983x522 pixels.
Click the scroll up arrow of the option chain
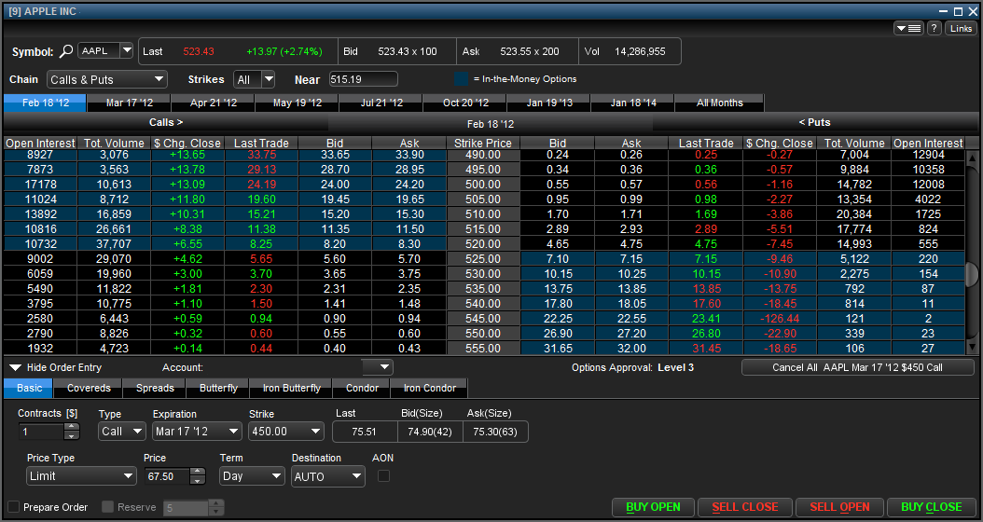972,158
